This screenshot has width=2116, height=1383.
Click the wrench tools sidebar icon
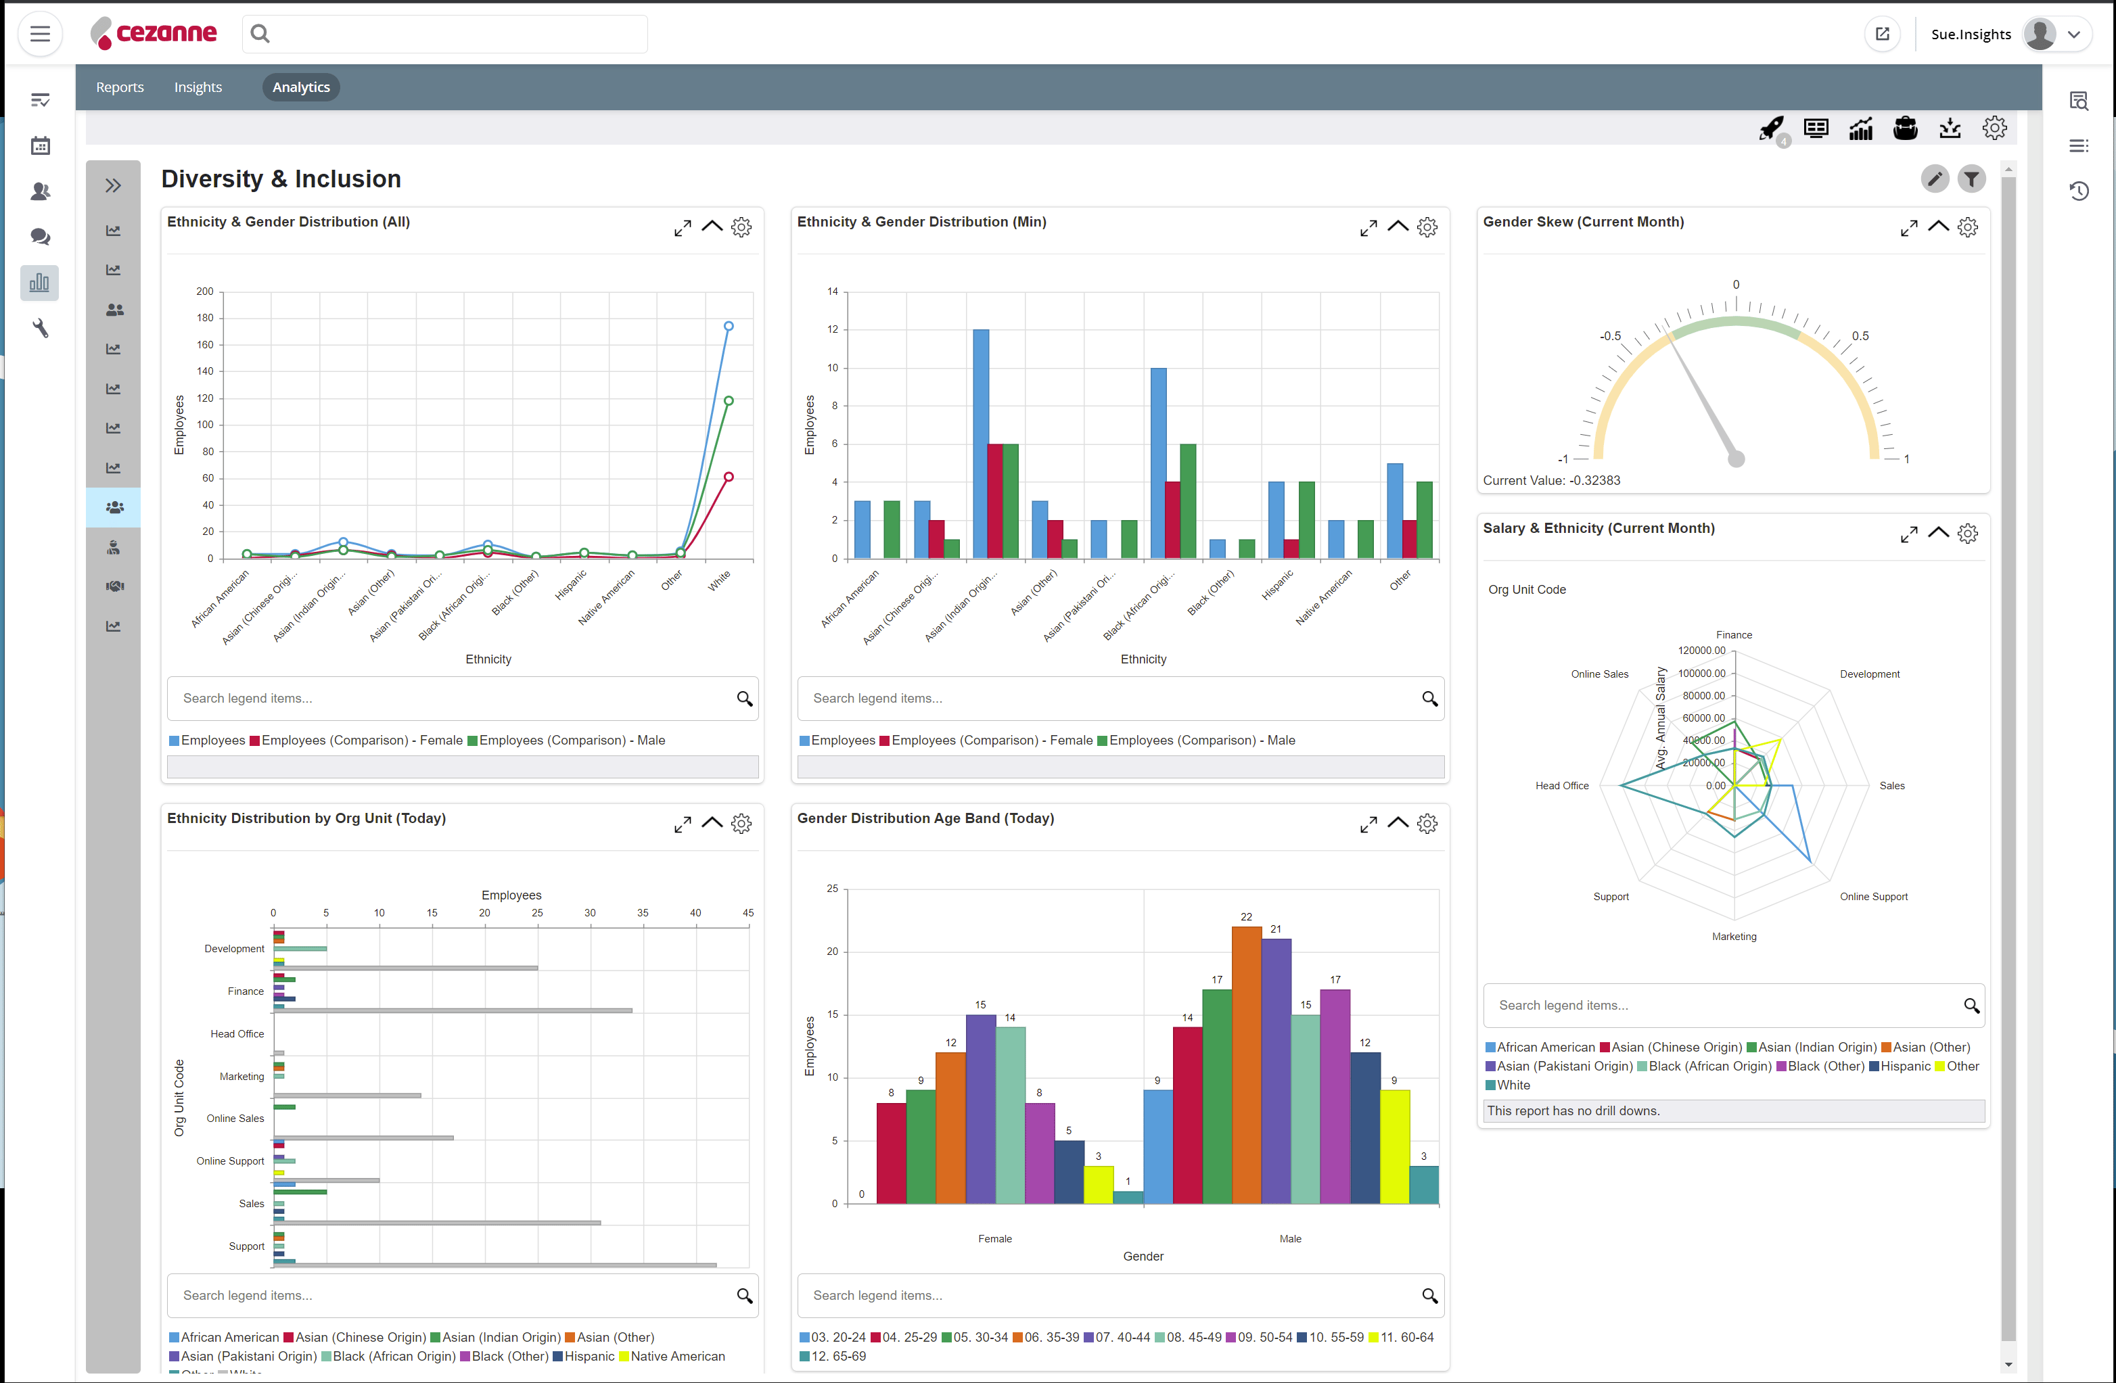tap(40, 329)
